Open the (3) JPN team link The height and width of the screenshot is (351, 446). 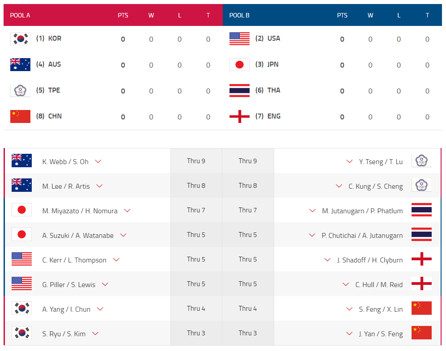[x=267, y=64]
